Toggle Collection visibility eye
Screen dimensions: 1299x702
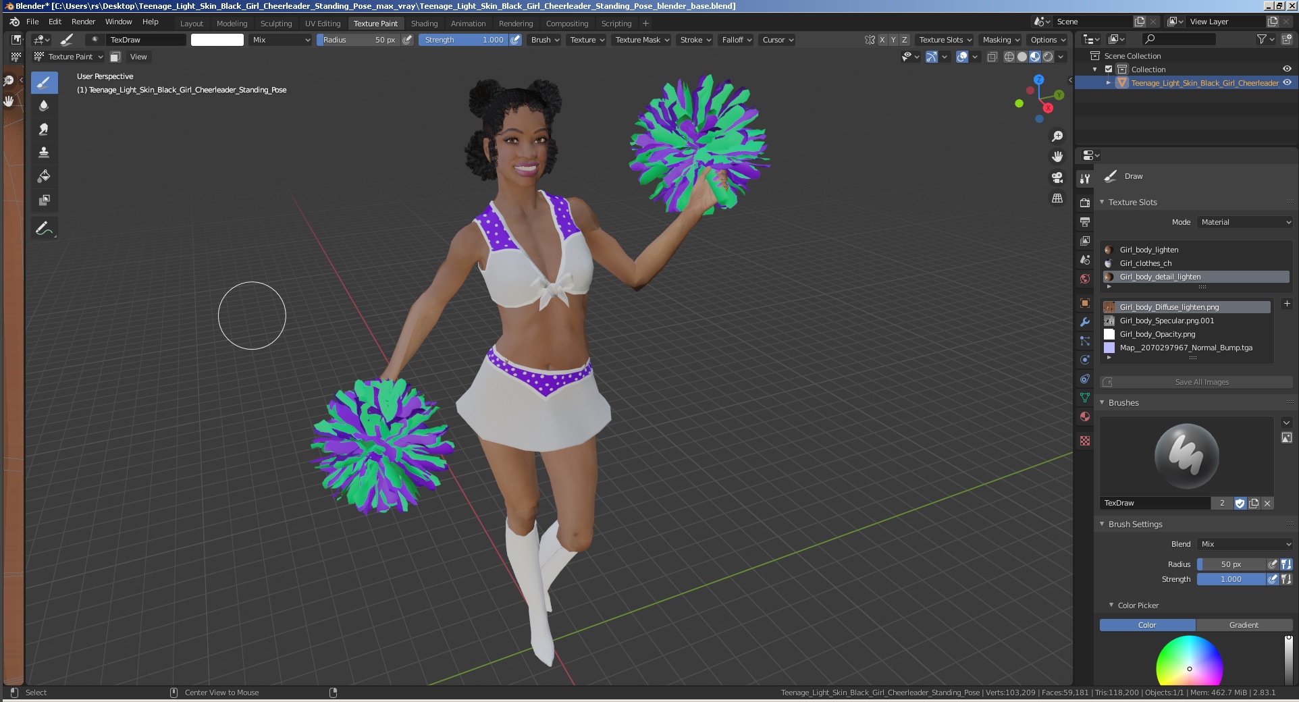pos(1287,69)
